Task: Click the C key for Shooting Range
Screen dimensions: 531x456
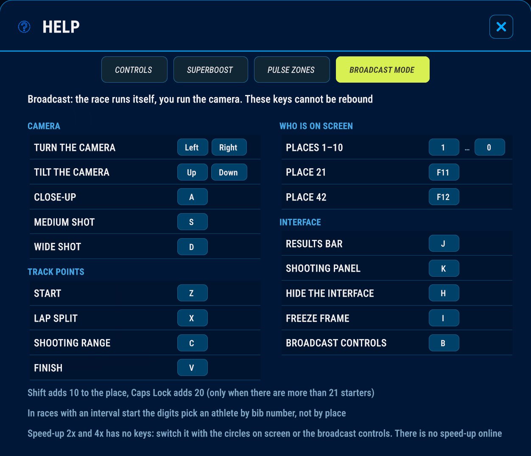Action: coord(192,343)
